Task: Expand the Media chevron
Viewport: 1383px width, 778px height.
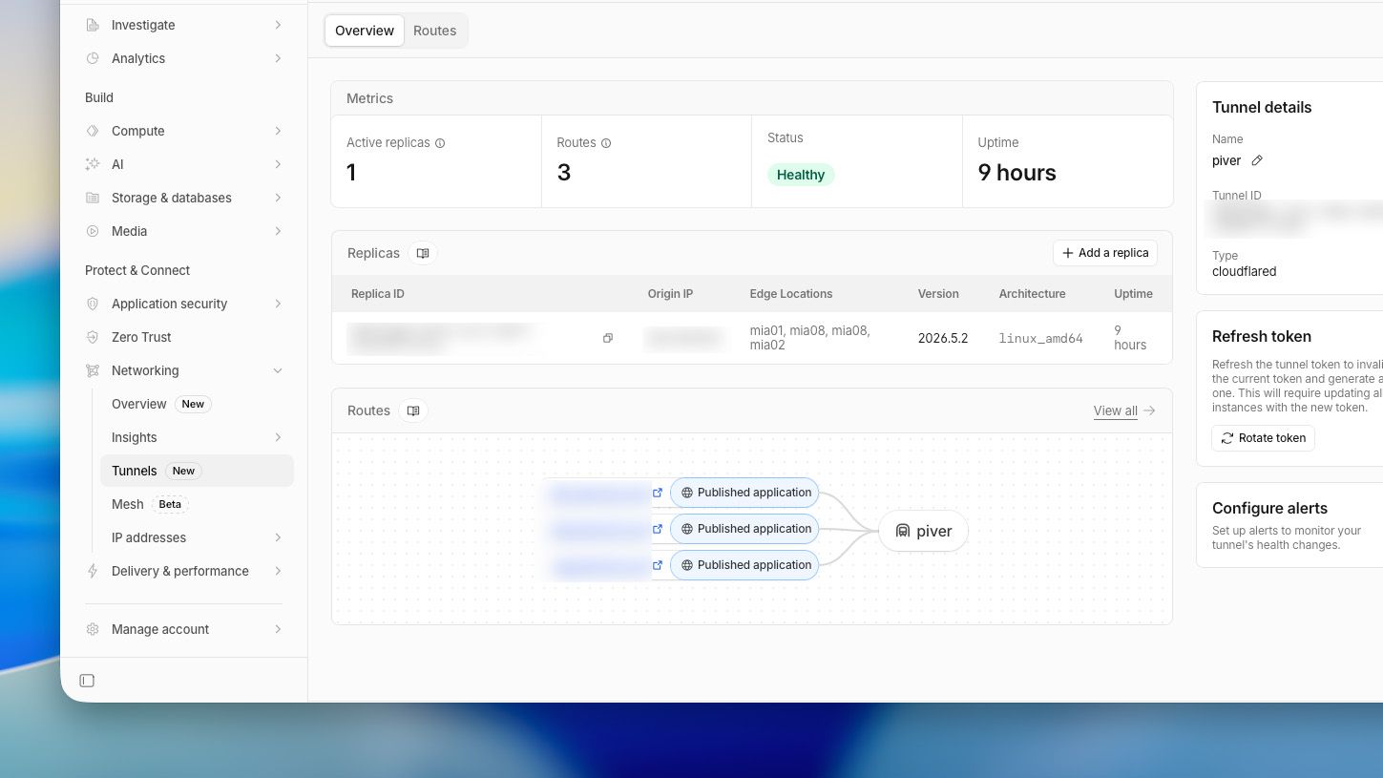Action: [x=278, y=231]
